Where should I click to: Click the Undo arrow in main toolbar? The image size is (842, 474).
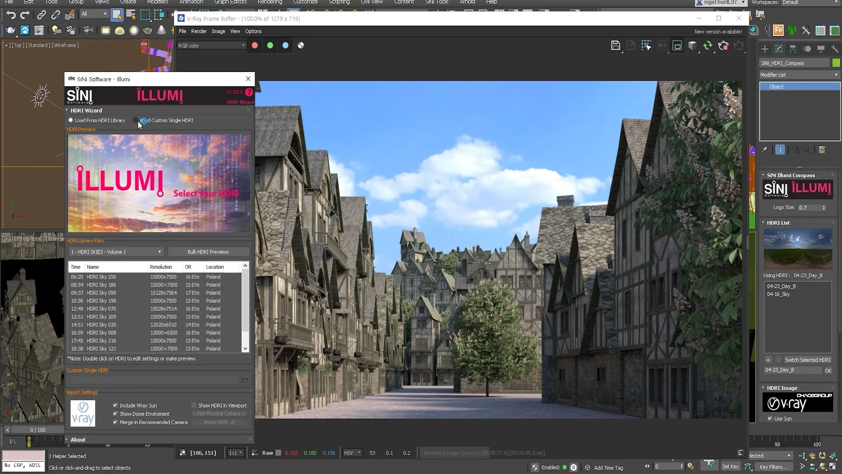tap(11, 15)
